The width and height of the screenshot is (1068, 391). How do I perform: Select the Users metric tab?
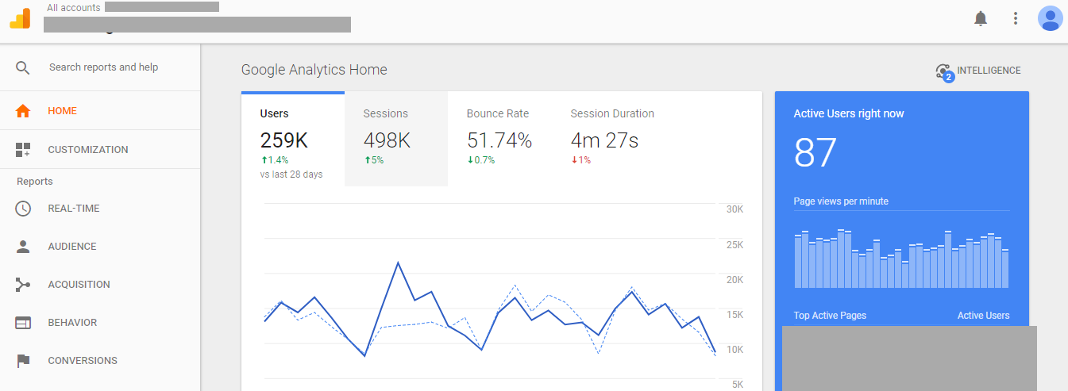(x=293, y=140)
